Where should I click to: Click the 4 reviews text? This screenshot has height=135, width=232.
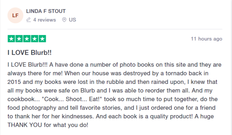(x=44, y=20)
